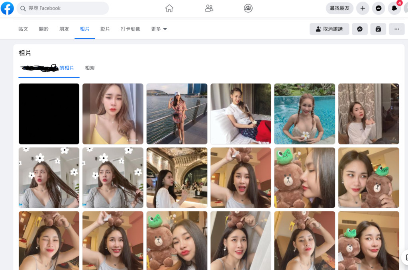Switch to the 朋友 tab
The width and height of the screenshot is (408, 270).
coord(64,29)
